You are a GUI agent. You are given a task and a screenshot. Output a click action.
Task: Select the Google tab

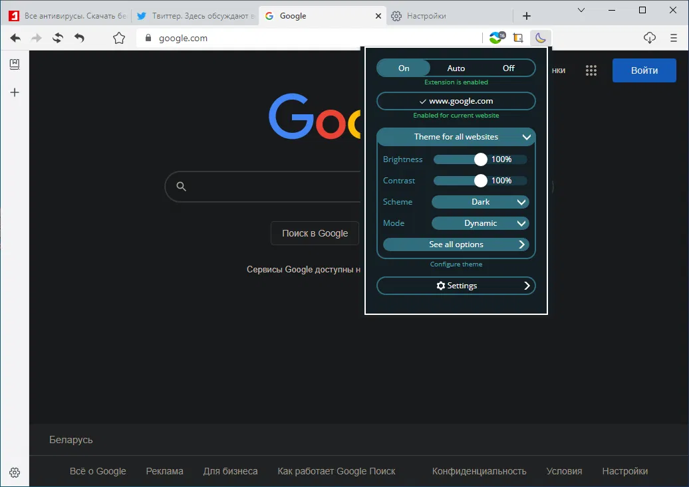coord(323,16)
